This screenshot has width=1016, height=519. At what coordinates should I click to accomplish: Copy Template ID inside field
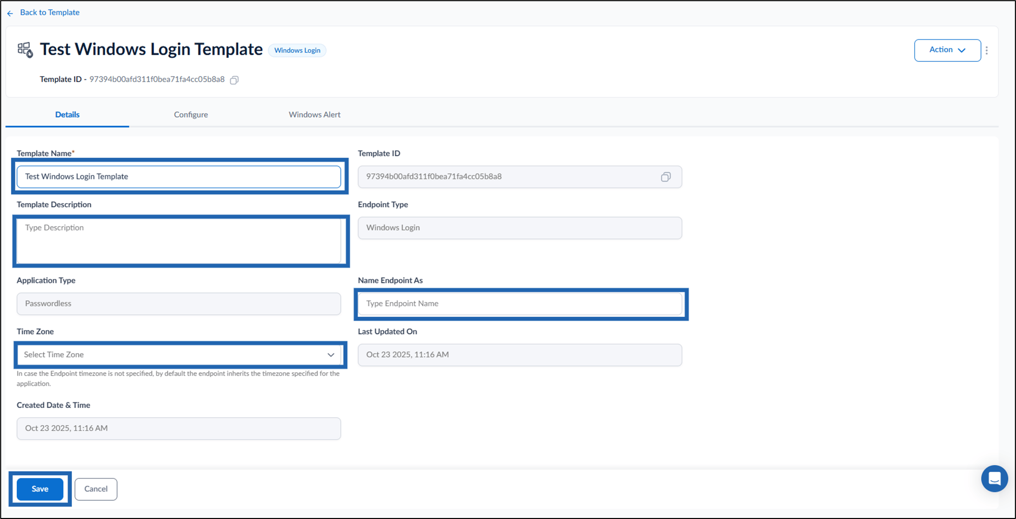tap(666, 177)
